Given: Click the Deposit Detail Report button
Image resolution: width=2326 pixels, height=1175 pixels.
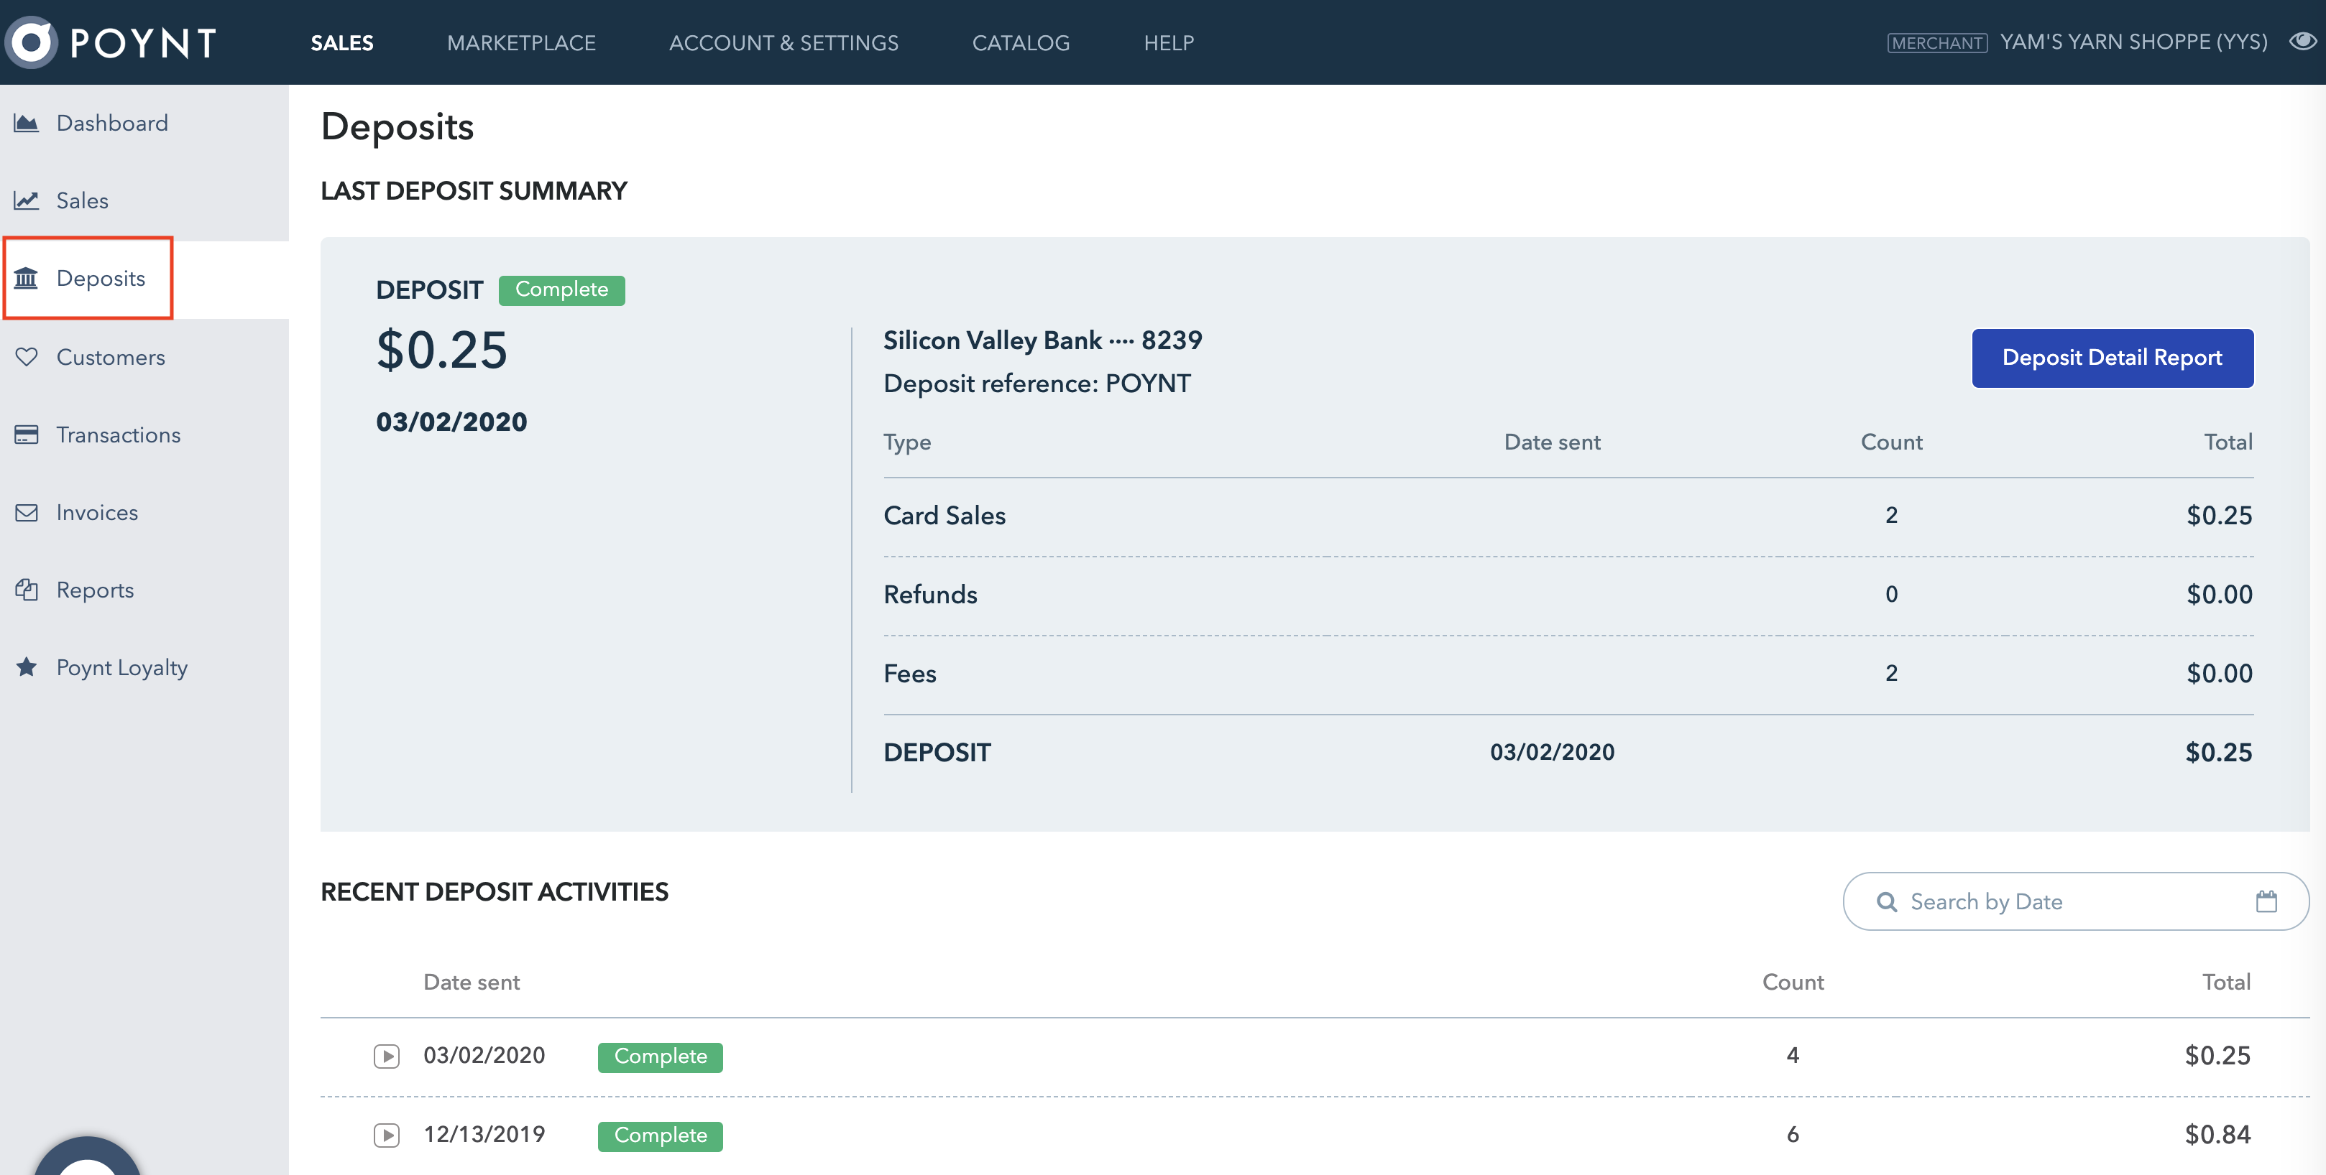Looking at the screenshot, I should point(2112,358).
